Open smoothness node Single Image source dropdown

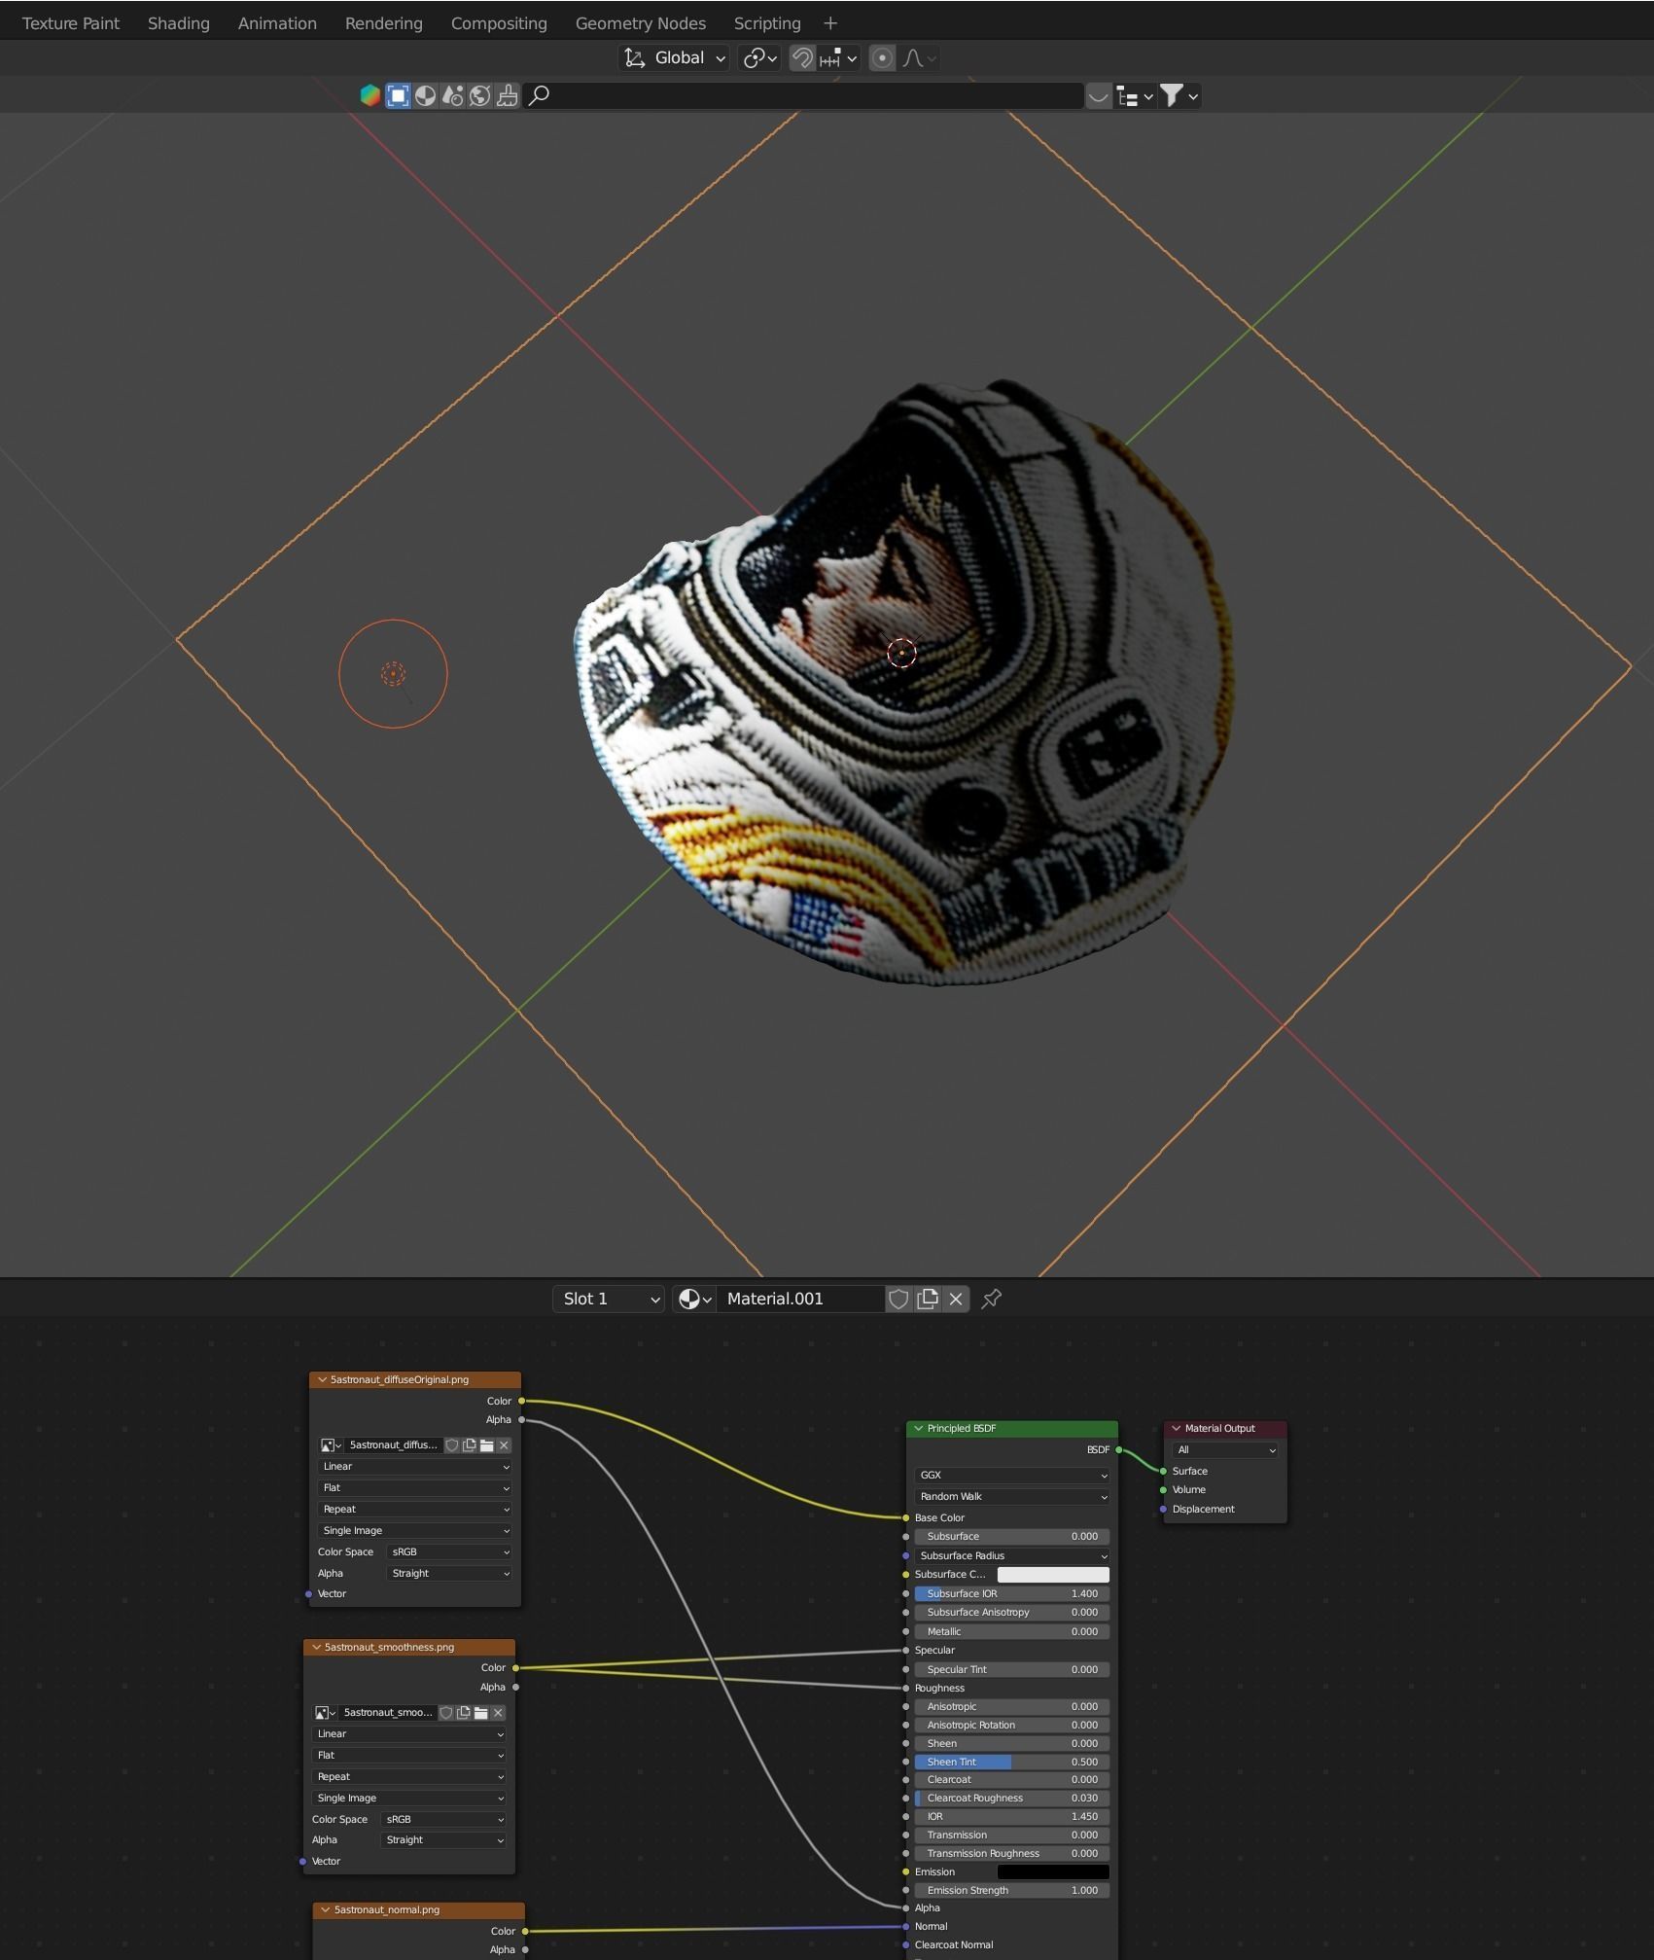point(409,1799)
